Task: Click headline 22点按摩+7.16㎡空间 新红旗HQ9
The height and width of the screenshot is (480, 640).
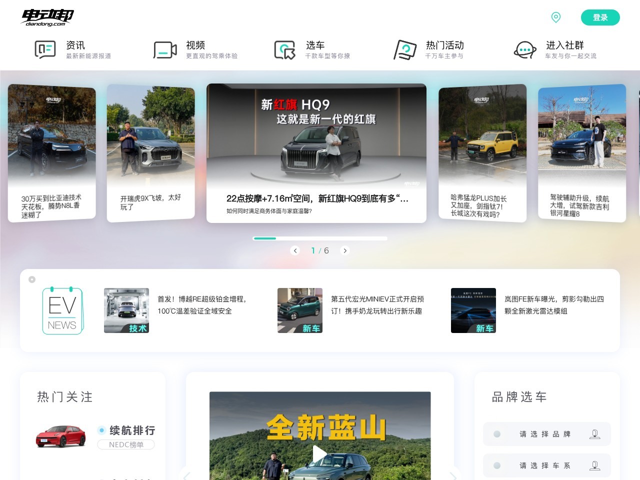Action: [317, 198]
